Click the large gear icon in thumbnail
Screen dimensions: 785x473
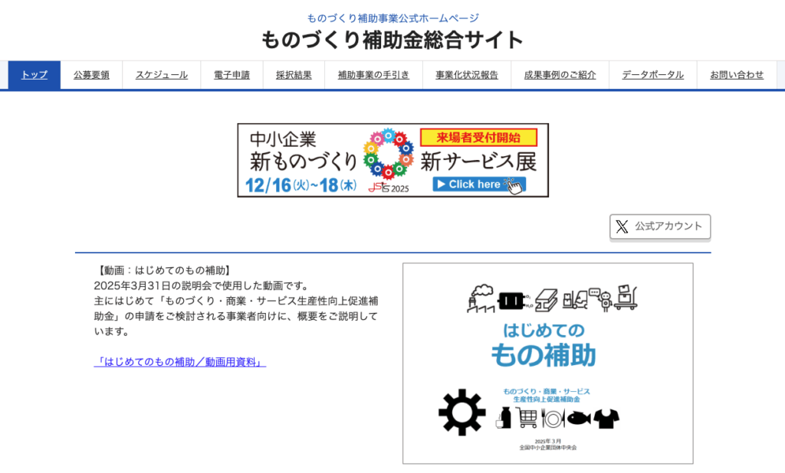coord(461,413)
